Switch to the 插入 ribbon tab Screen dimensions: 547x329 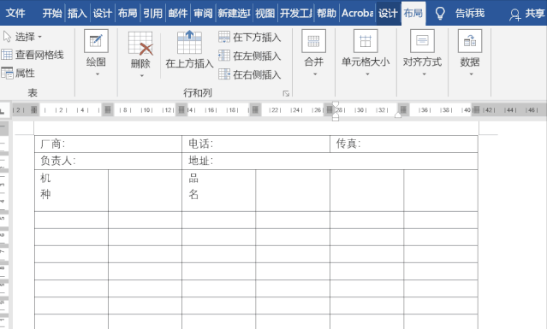click(77, 13)
